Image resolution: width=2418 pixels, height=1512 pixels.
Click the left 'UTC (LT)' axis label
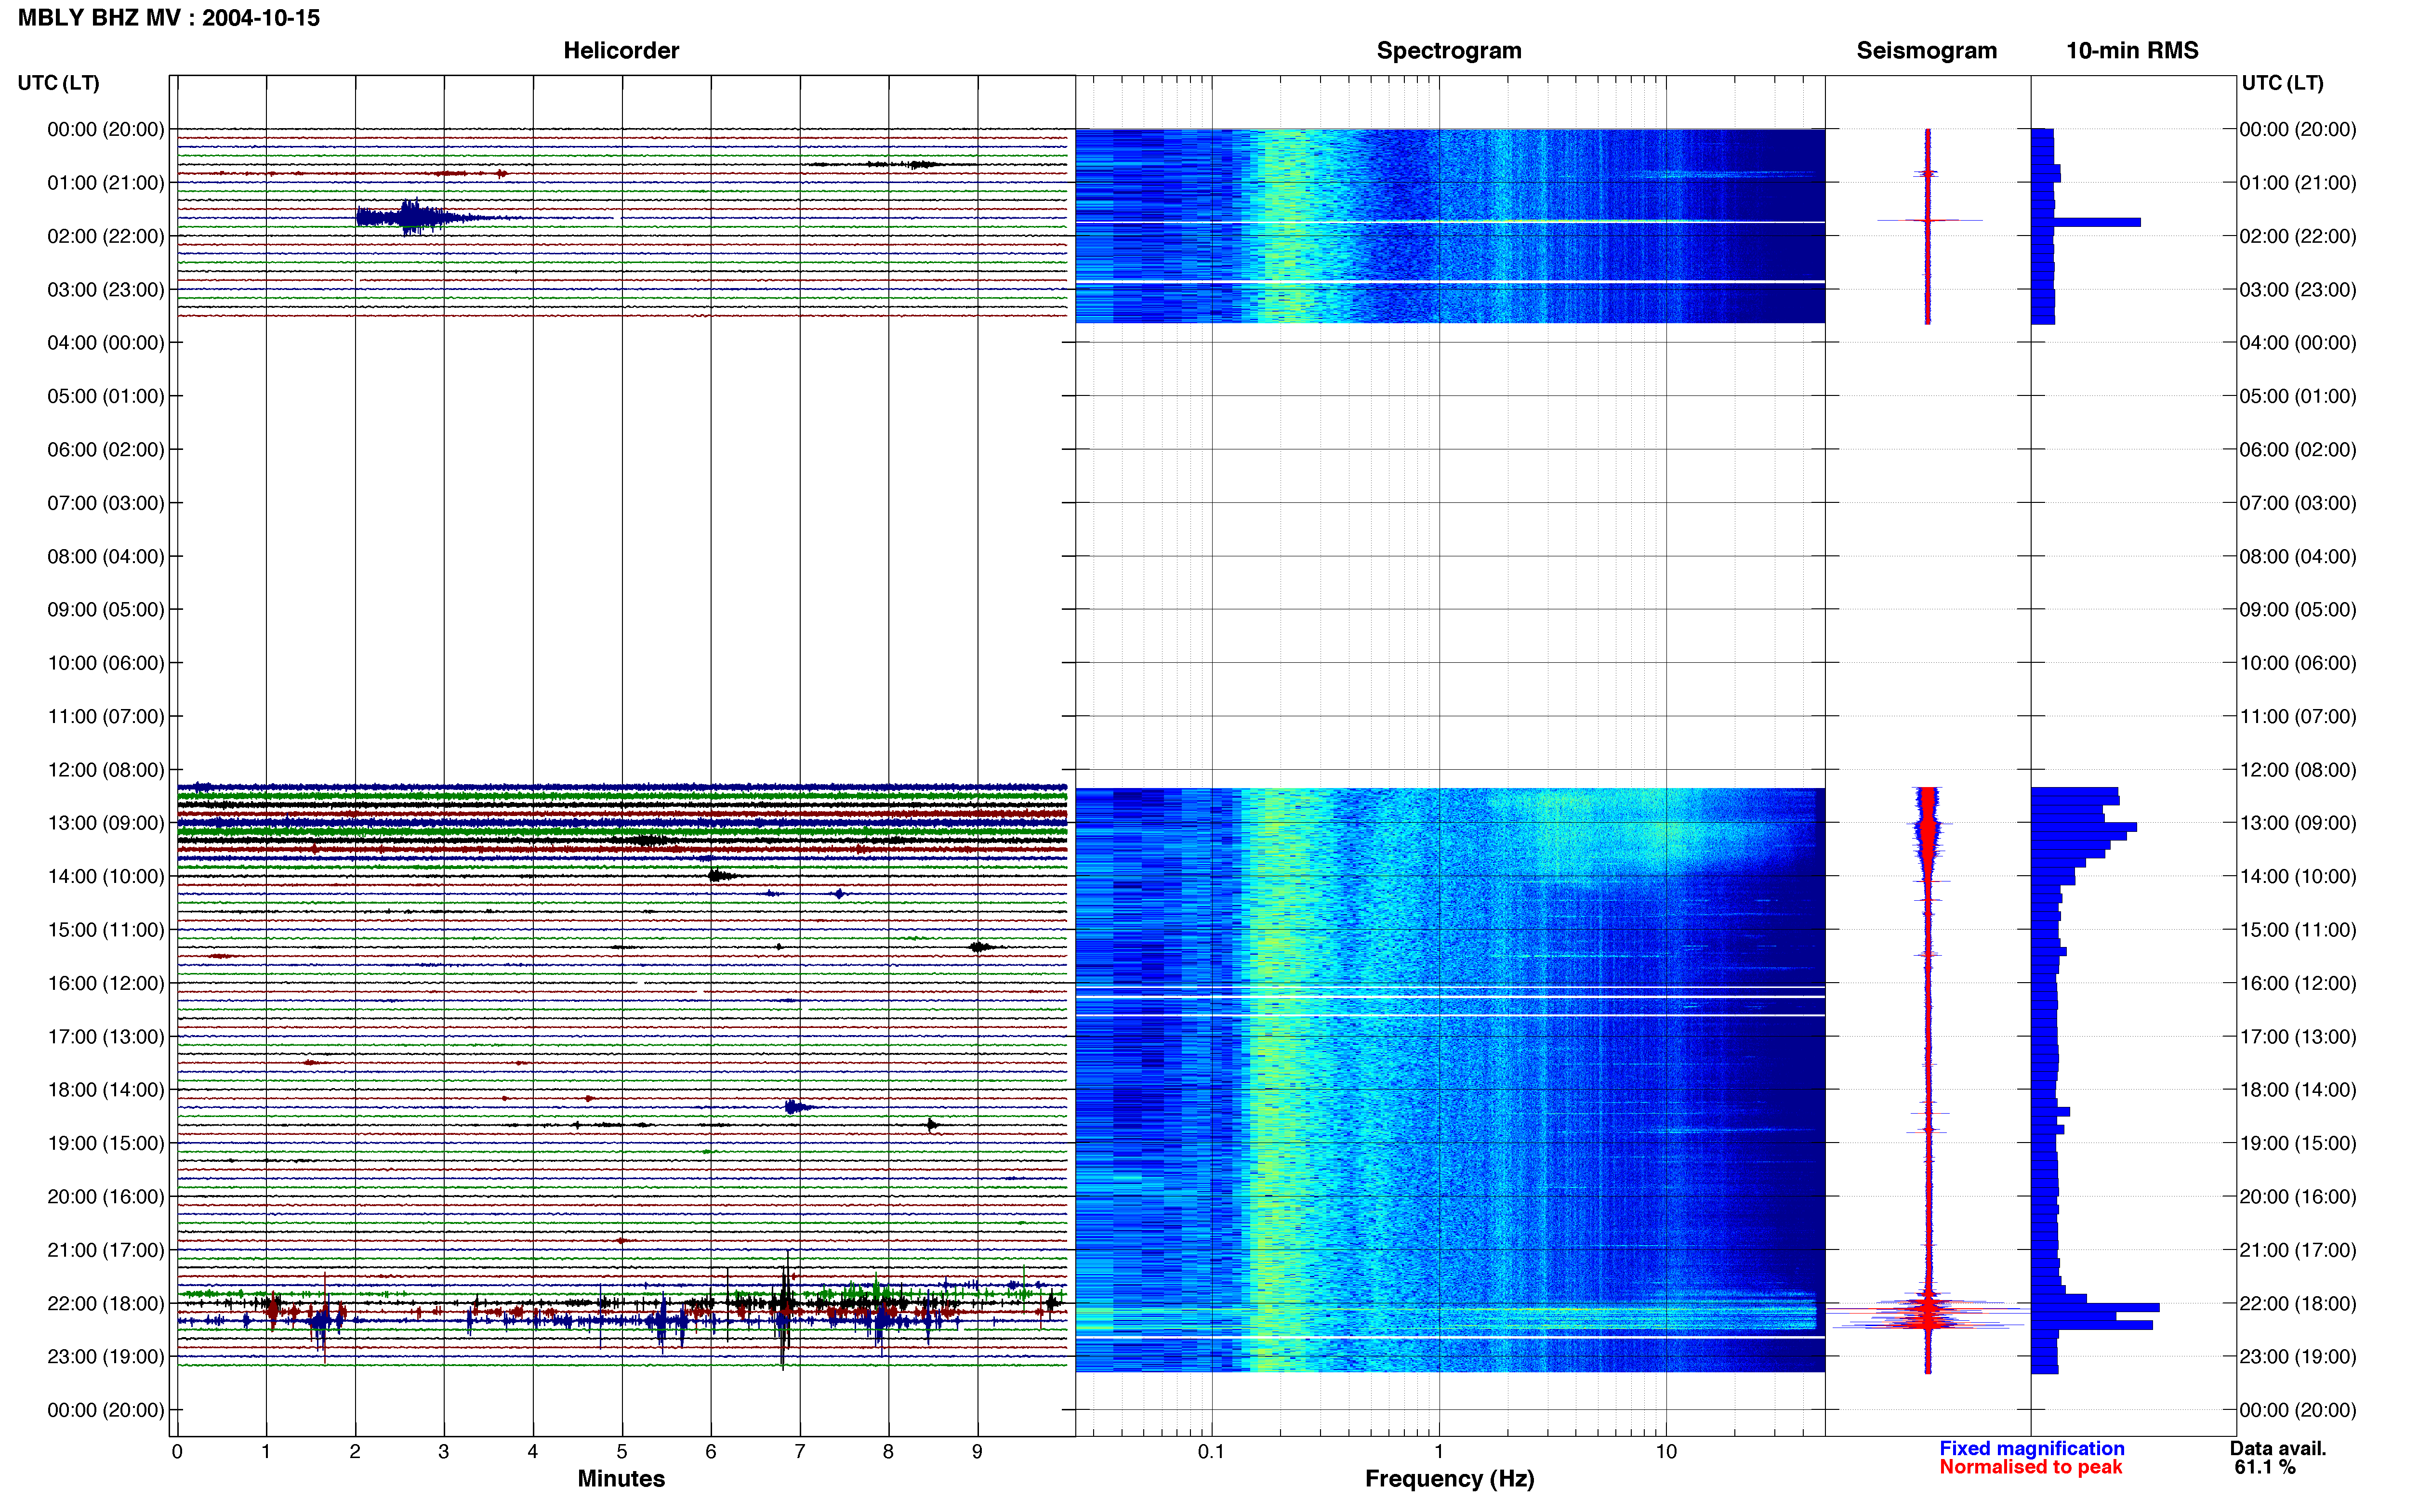point(59,83)
